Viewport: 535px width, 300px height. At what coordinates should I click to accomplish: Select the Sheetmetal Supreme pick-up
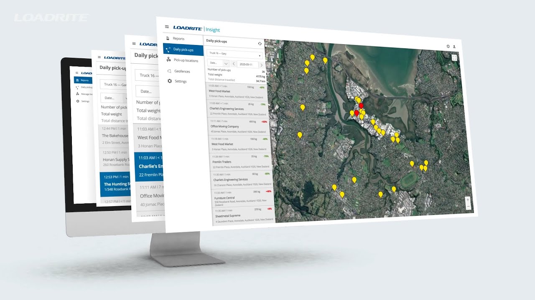click(x=244, y=216)
